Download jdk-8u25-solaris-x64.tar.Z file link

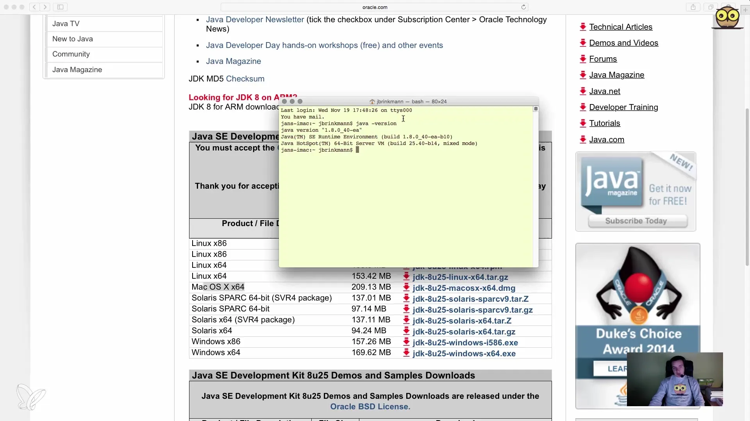[x=462, y=321]
